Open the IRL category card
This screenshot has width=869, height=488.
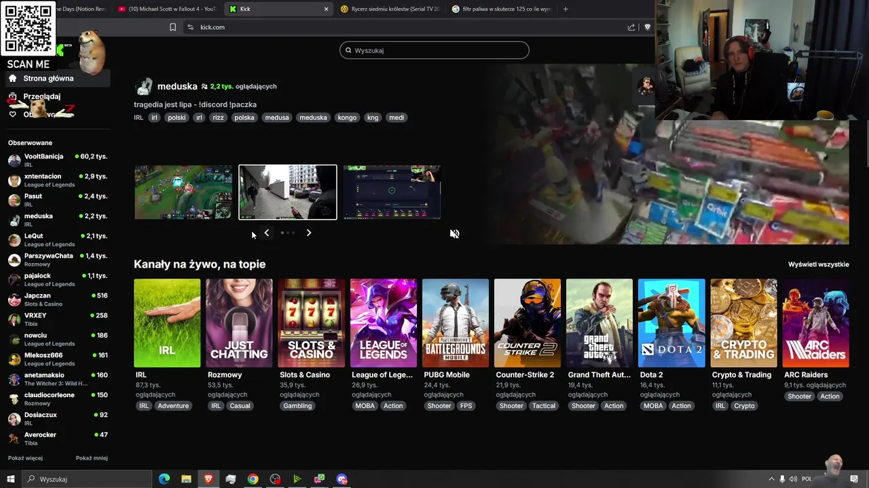tap(167, 323)
